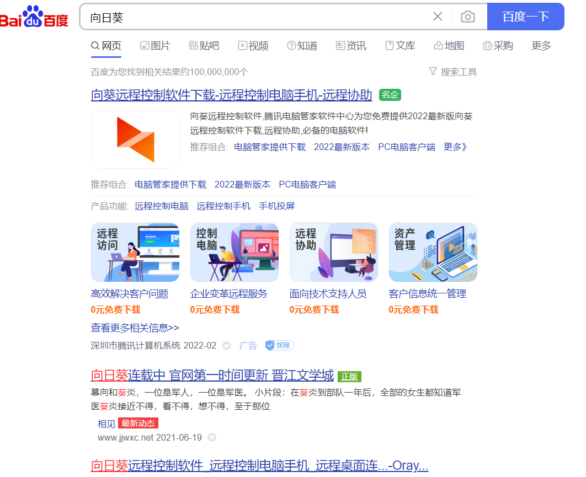Click 深圳市腾讯计算机系统 source text
The image size is (586, 477).
tap(136, 346)
